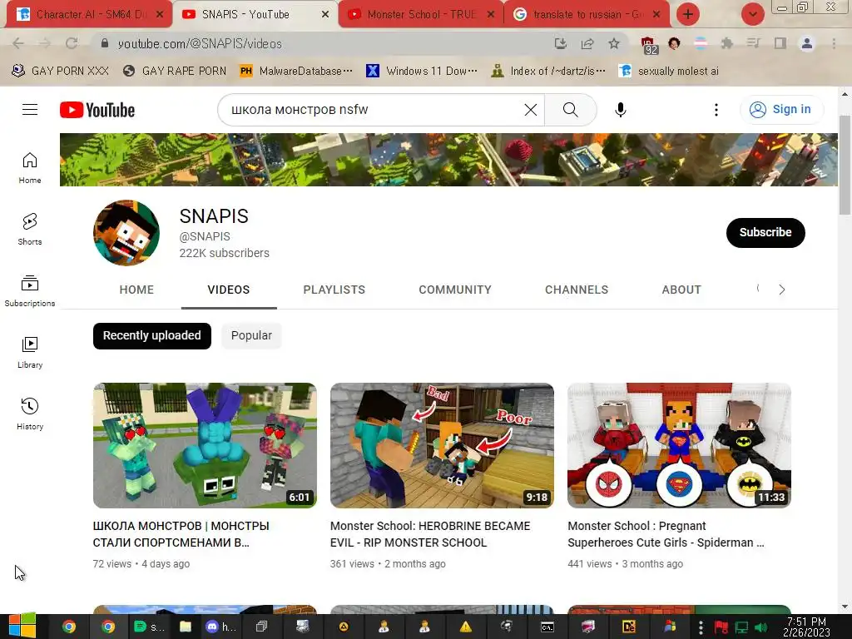The image size is (852, 639).
Task: Clear the YouTube search query
Action: (x=530, y=110)
